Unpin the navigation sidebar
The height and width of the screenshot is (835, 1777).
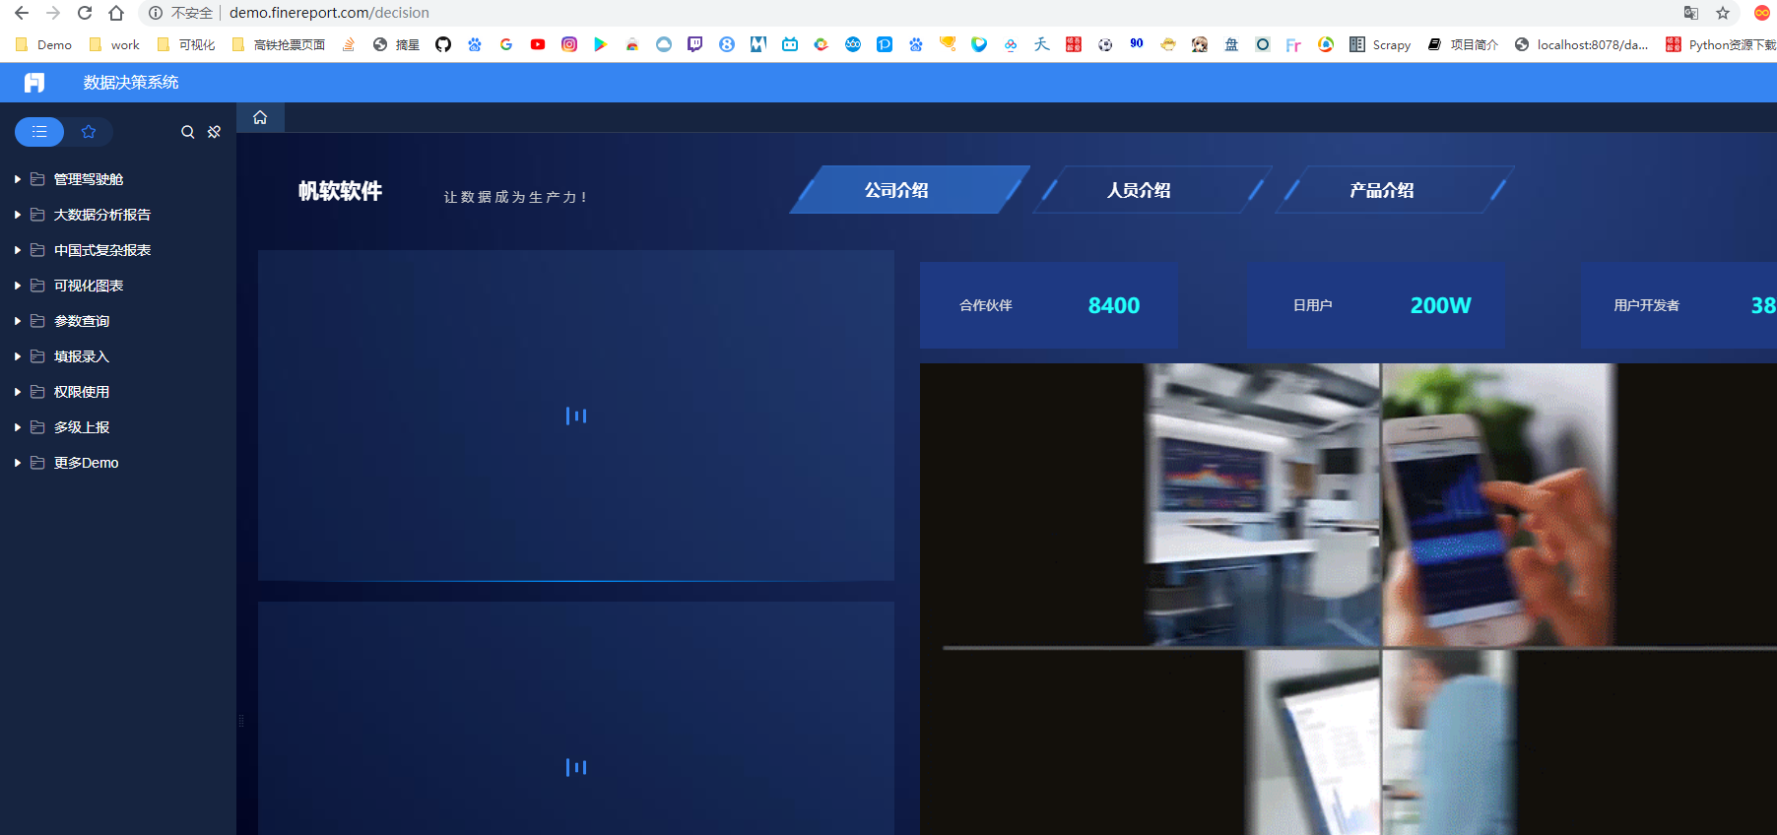[214, 132]
